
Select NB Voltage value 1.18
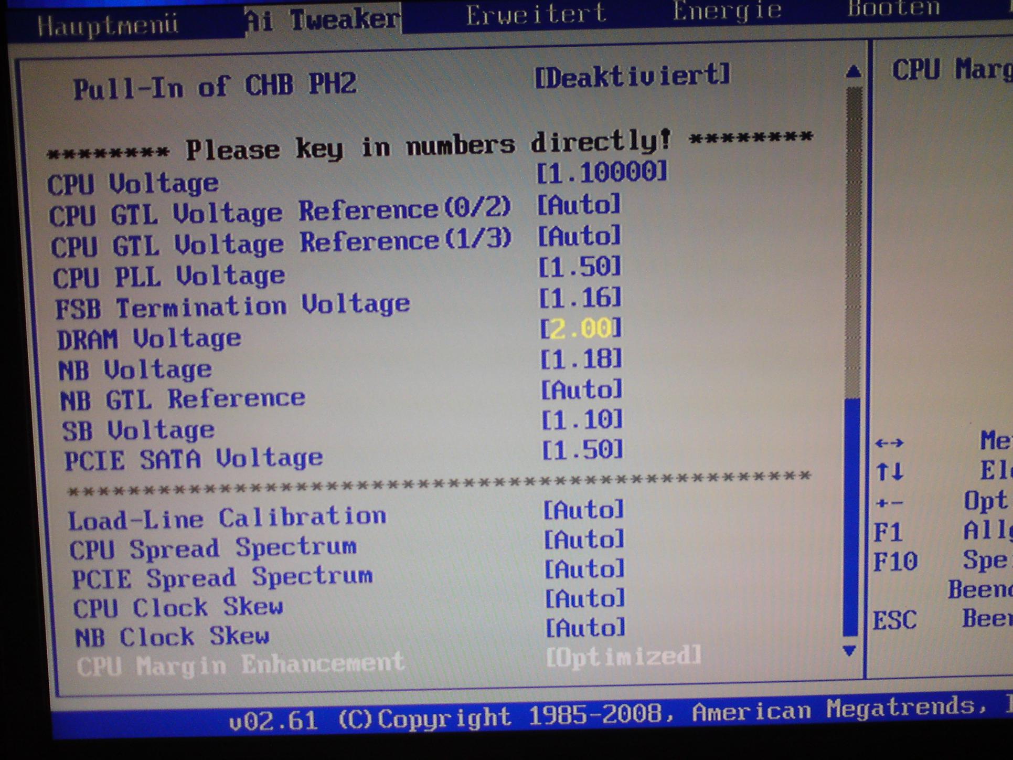[x=581, y=360]
